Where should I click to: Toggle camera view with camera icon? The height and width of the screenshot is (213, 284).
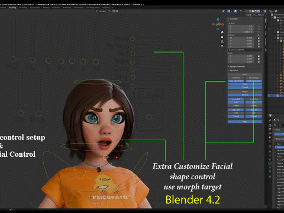(x=222, y=41)
